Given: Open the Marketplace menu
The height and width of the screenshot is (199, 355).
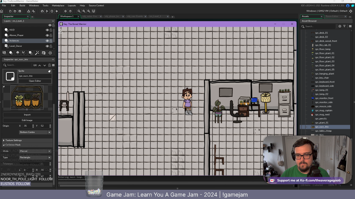Looking at the screenshot, I should click(x=58, y=6).
